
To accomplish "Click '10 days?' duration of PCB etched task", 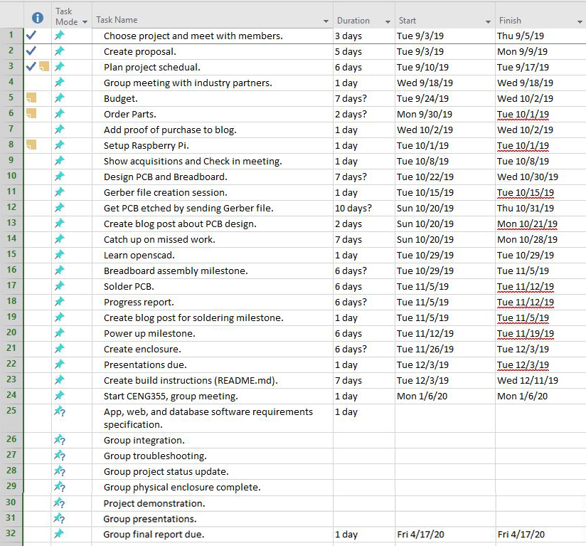I will tap(353, 209).
